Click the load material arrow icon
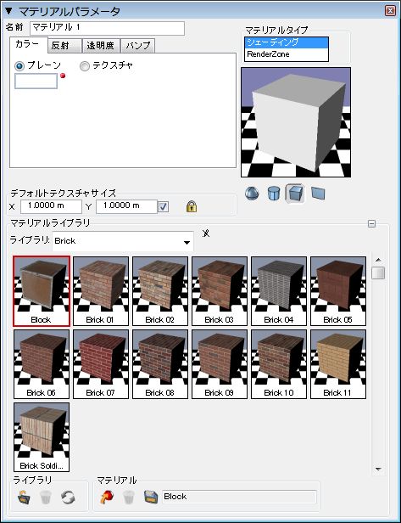Screen dimensions: 401x523 pos(107,497)
